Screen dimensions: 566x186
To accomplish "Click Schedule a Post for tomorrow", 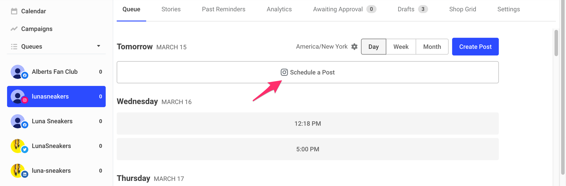I will coord(308,72).
